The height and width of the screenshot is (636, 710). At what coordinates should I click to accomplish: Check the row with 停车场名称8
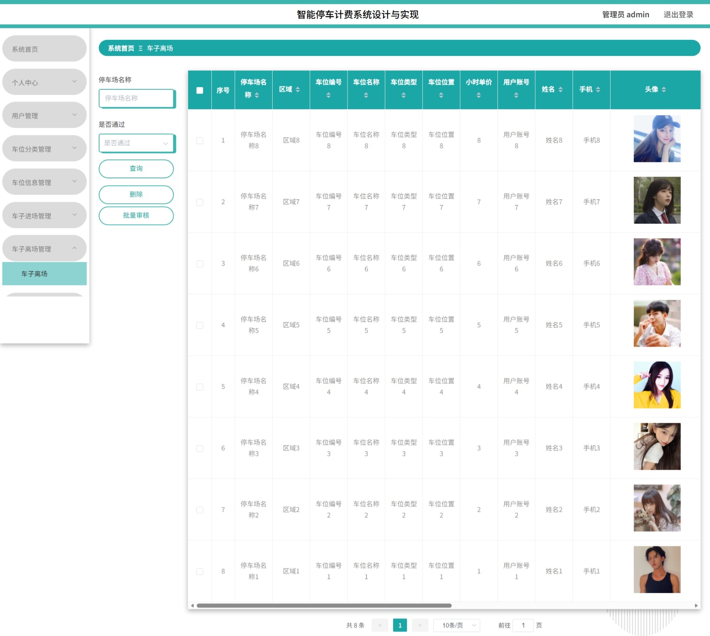pyautogui.click(x=200, y=140)
